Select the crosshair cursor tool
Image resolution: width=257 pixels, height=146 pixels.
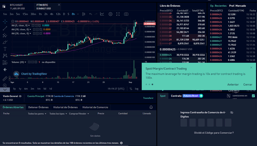click(5, 21)
